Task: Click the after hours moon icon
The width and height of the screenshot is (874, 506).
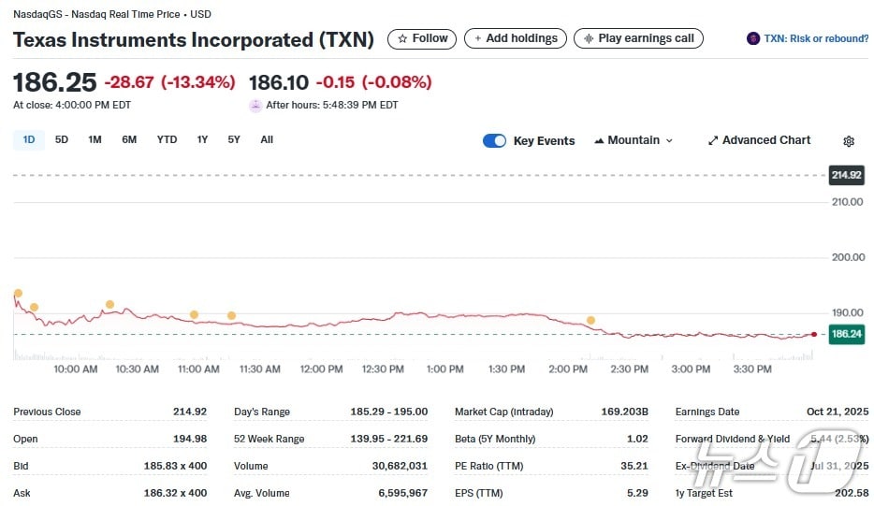Action: (255, 106)
